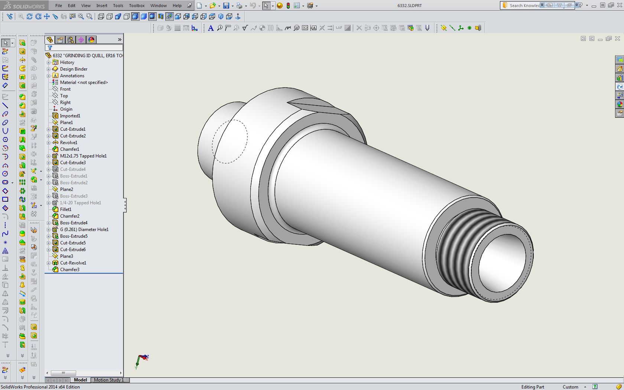
Task: Expand the Cut-Extrude1 feature
Action: click(x=49, y=129)
